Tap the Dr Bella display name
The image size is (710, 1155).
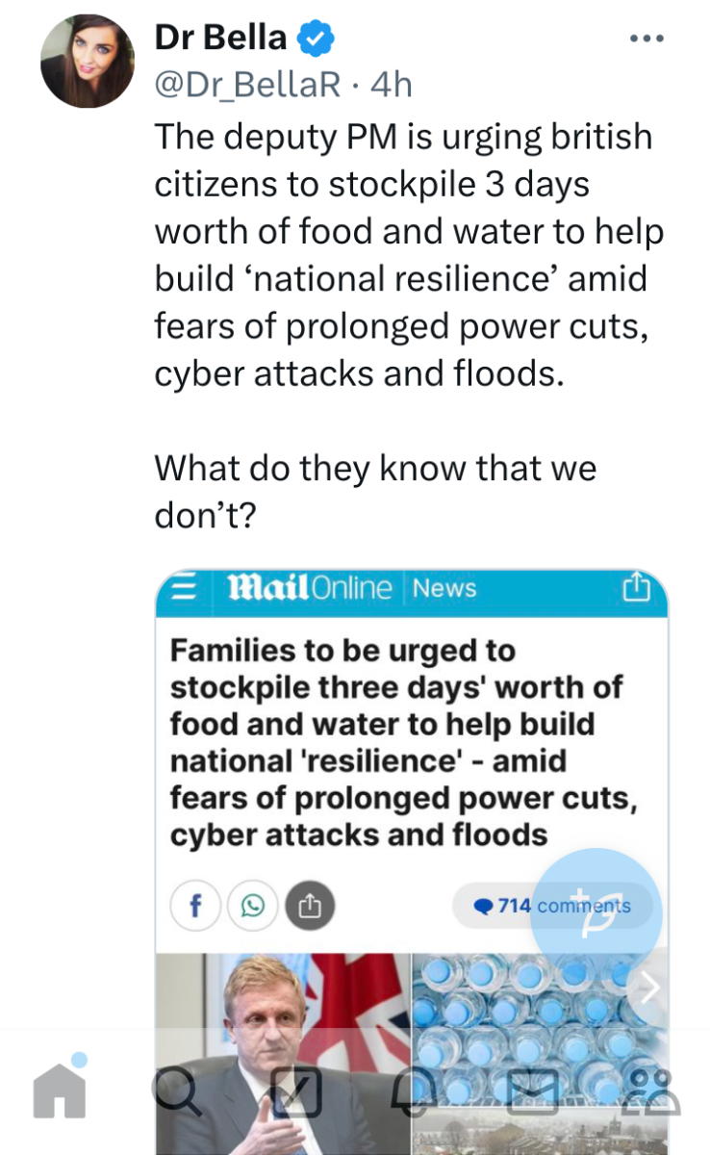click(x=220, y=38)
